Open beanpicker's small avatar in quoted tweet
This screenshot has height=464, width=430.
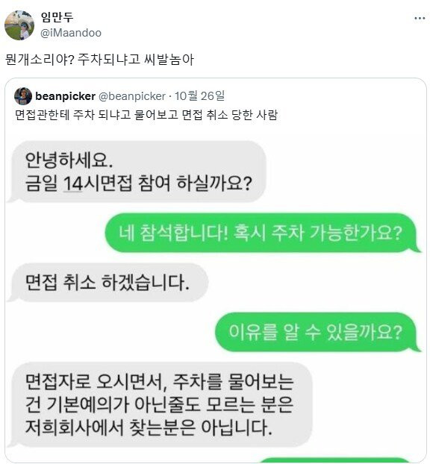(23, 96)
